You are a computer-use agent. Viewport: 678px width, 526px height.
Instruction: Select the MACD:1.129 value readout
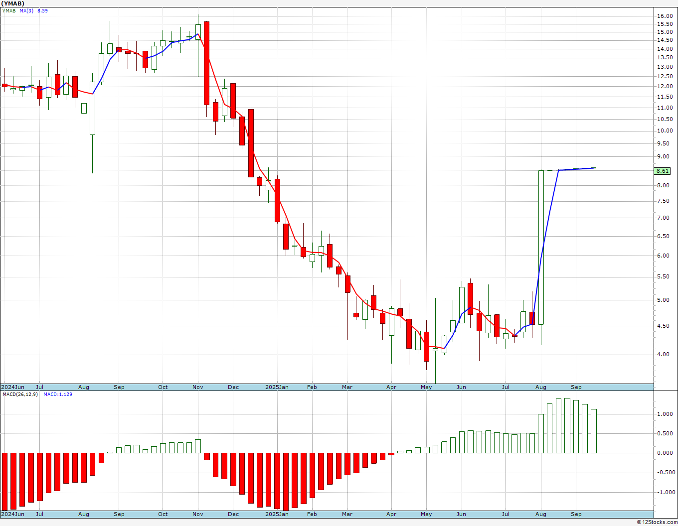pos(58,394)
